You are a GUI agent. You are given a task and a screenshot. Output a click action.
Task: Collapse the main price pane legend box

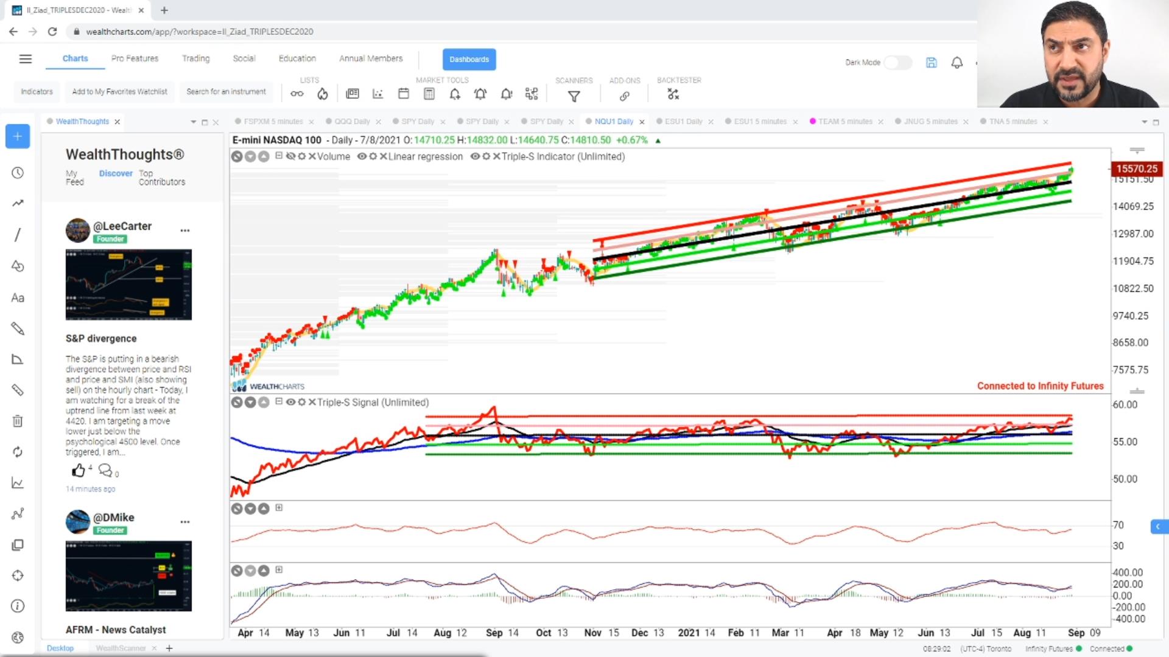278,156
